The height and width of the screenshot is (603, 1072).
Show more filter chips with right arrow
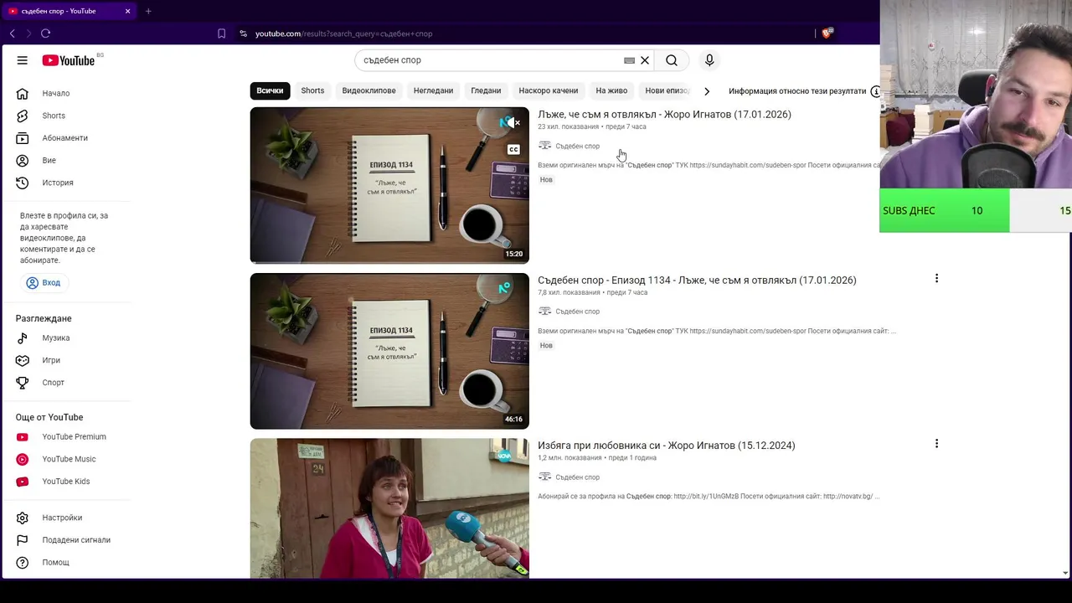point(707,91)
